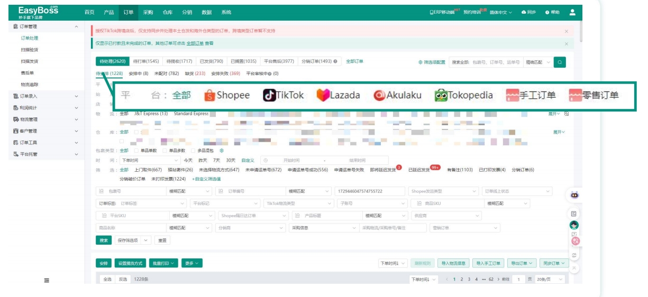Check the 单品多数 checkbox
The width and height of the screenshot is (648, 297).
click(x=165, y=151)
